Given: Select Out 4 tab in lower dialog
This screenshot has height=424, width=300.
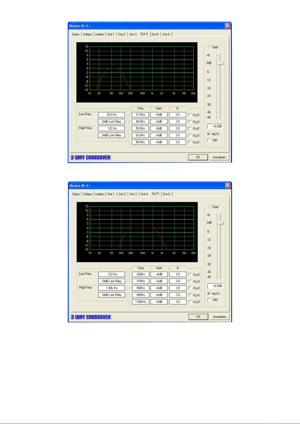Looking at the screenshot, I should pos(144,194).
